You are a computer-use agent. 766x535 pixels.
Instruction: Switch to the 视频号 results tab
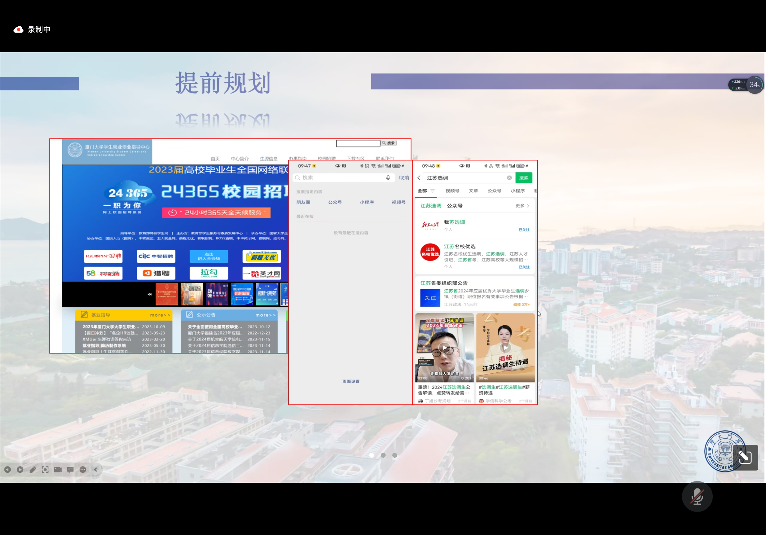click(452, 191)
